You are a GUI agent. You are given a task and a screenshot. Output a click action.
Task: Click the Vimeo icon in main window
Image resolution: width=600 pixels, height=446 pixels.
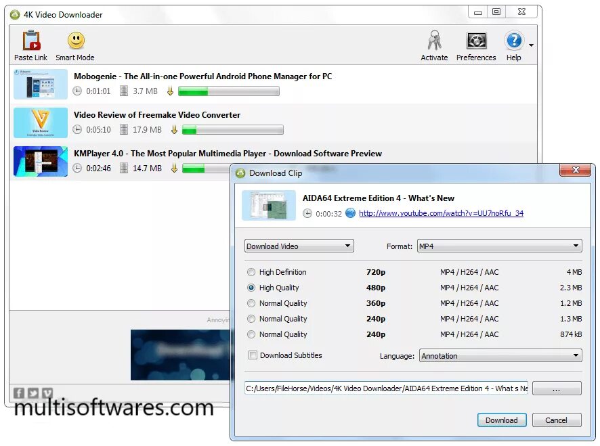[x=47, y=393]
